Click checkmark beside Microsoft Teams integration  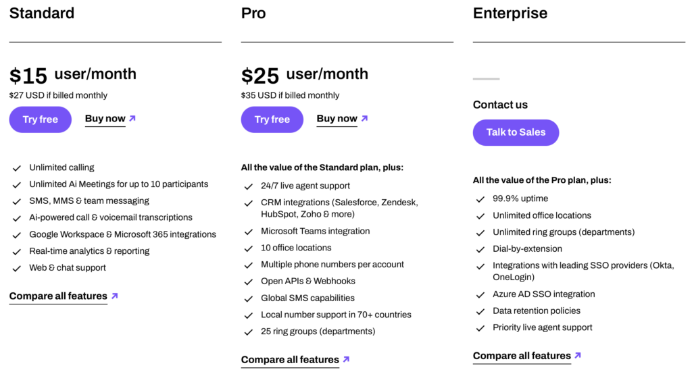pos(249,232)
